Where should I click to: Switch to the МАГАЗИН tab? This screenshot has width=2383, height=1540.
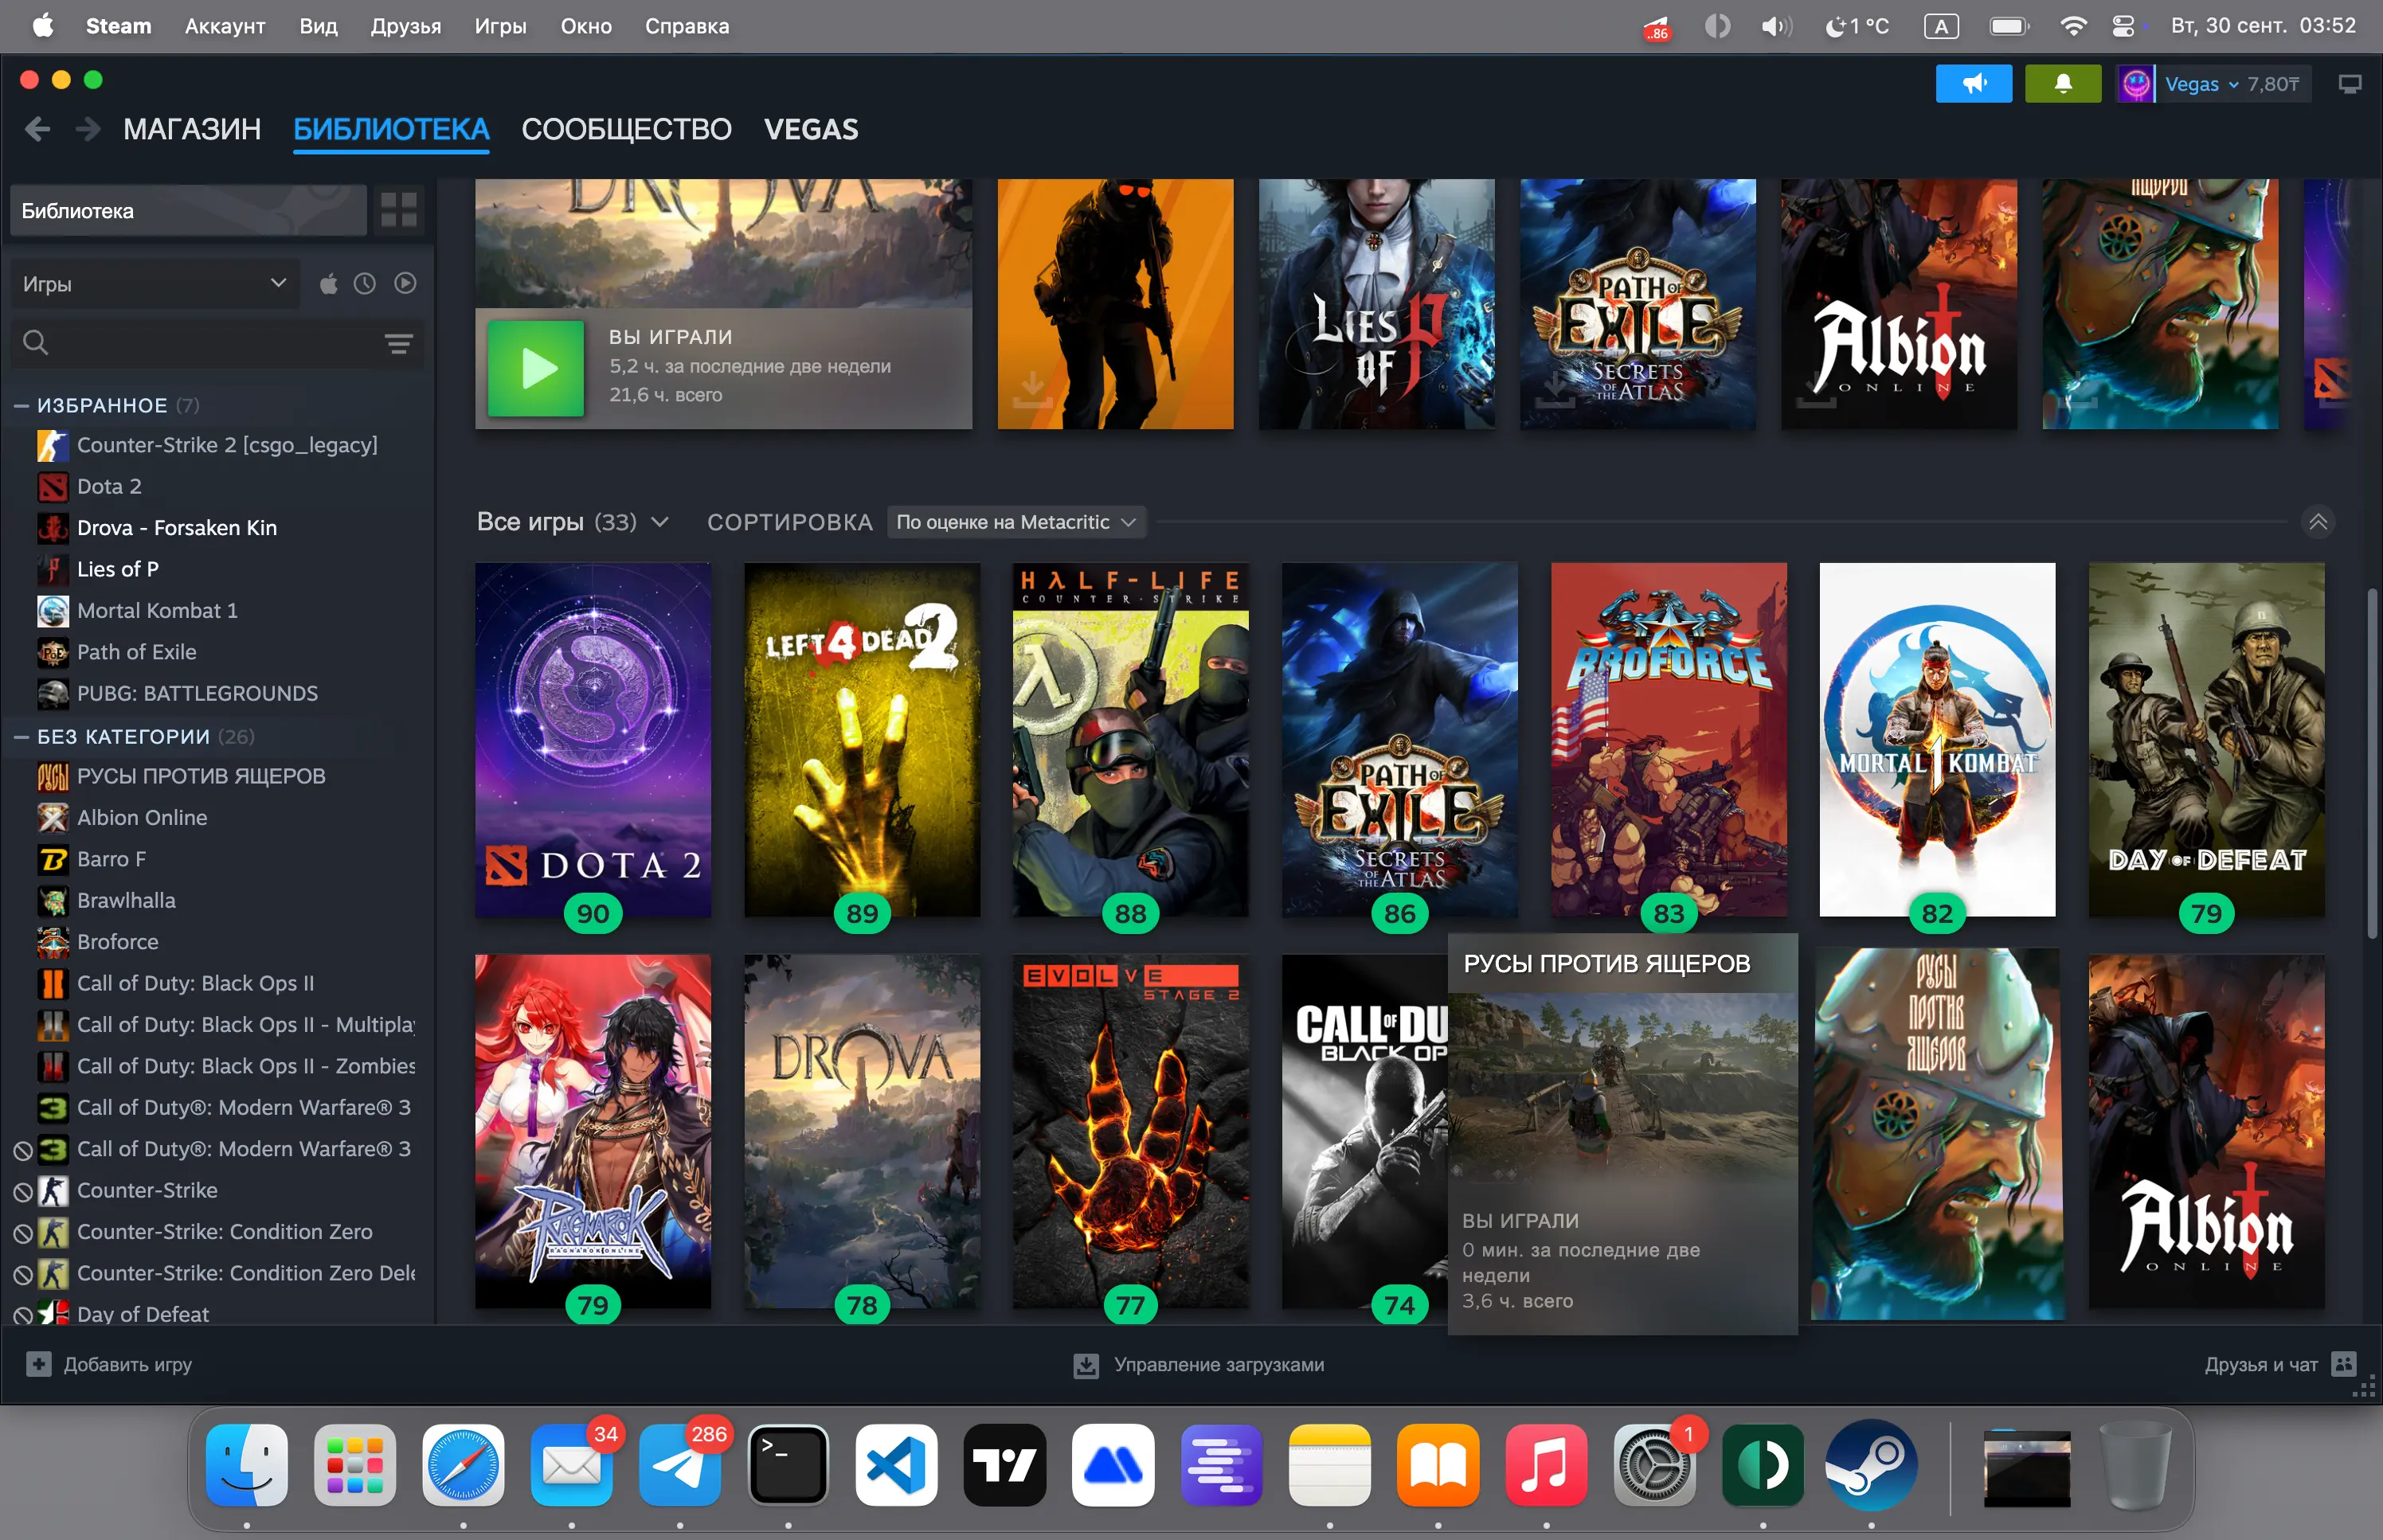click(x=192, y=129)
